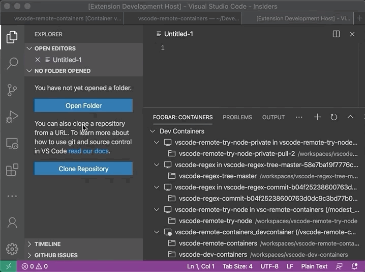365x272 pixels.
Task: Collapse vscode-remote-containers_devcontainer node
Action: (157, 232)
